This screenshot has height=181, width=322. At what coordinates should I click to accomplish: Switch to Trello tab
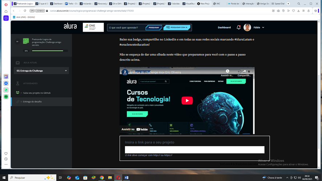point(71,4)
